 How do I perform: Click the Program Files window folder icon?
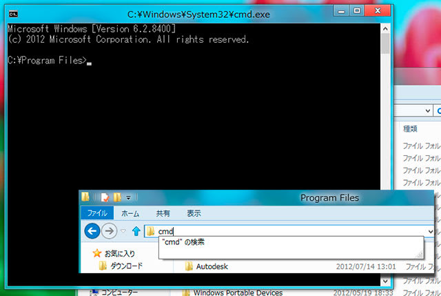coord(85,197)
